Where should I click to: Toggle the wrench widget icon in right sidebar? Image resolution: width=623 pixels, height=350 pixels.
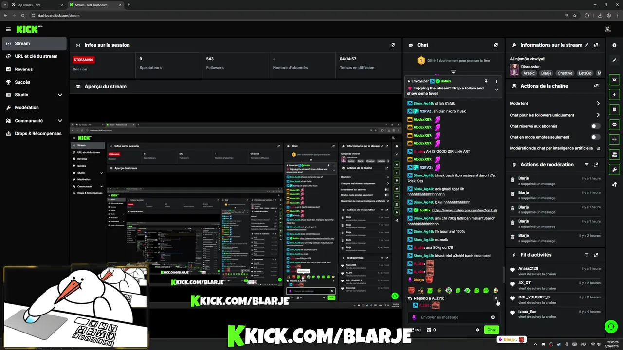[614, 170]
